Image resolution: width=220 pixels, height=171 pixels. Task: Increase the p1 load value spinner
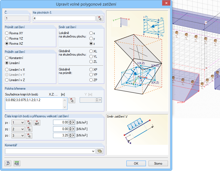pos(70,121)
